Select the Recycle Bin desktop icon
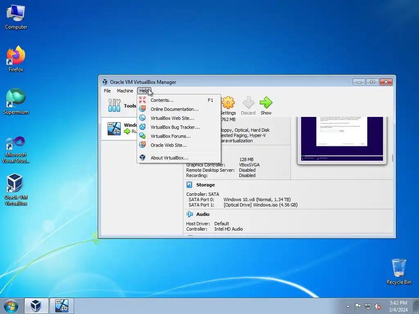The image size is (419, 314). coord(399,271)
